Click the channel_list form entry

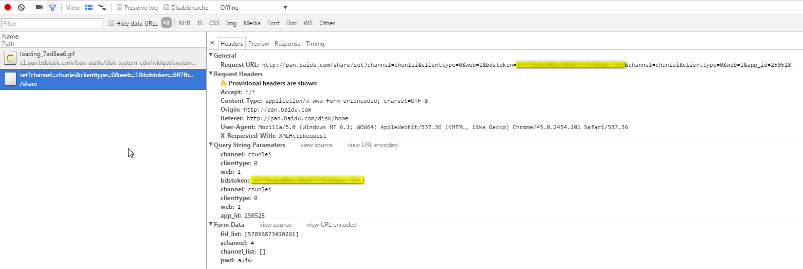click(x=243, y=252)
